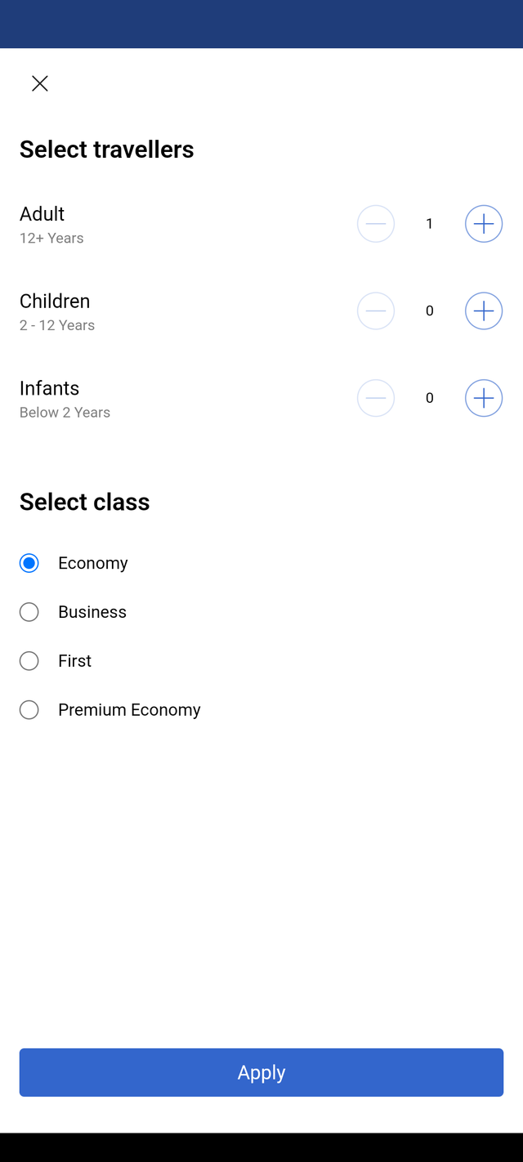
Task: Tap the Select class heading
Action: (x=85, y=502)
